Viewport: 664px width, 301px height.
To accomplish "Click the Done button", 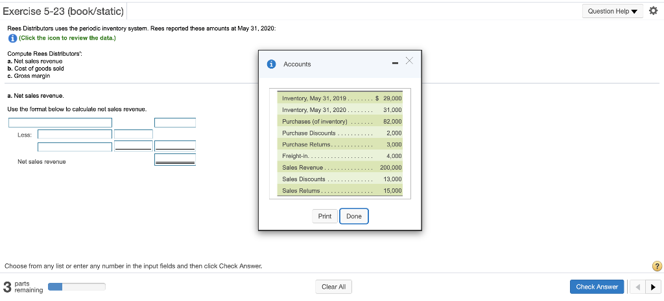I will point(354,216).
